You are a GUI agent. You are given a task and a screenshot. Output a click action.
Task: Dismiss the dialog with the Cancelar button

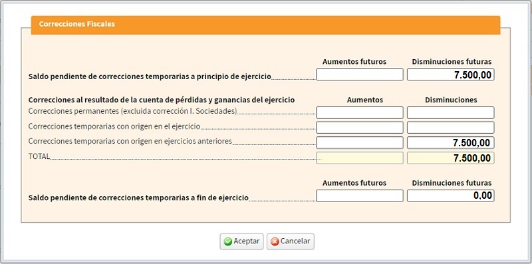[291, 241]
